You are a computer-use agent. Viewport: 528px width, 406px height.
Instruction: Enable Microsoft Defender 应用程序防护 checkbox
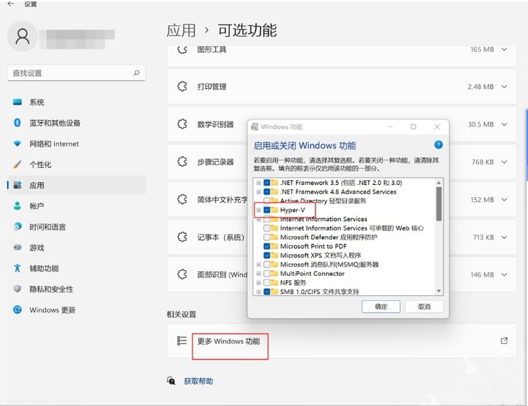[267, 237]
